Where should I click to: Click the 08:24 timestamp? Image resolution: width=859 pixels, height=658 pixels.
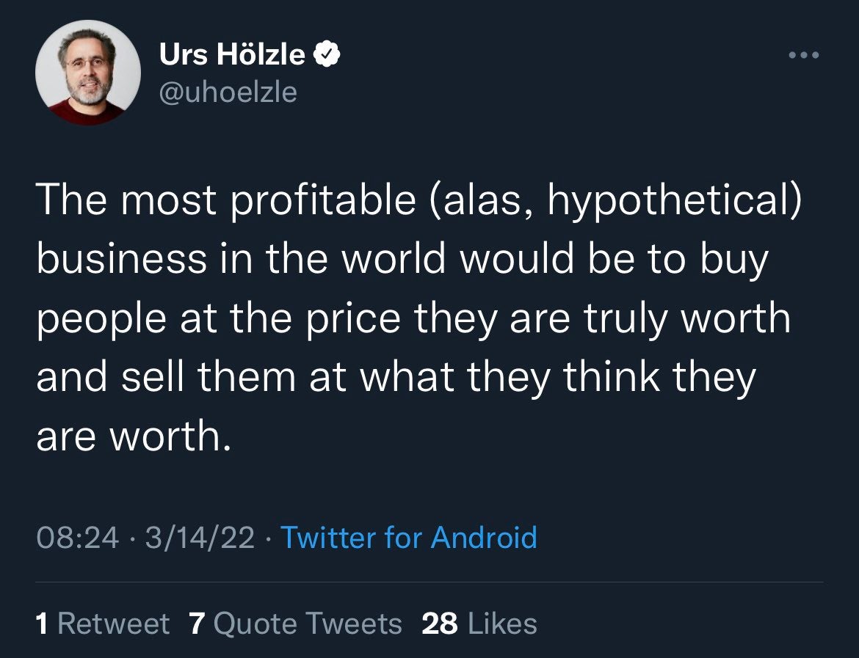(76, 537)
